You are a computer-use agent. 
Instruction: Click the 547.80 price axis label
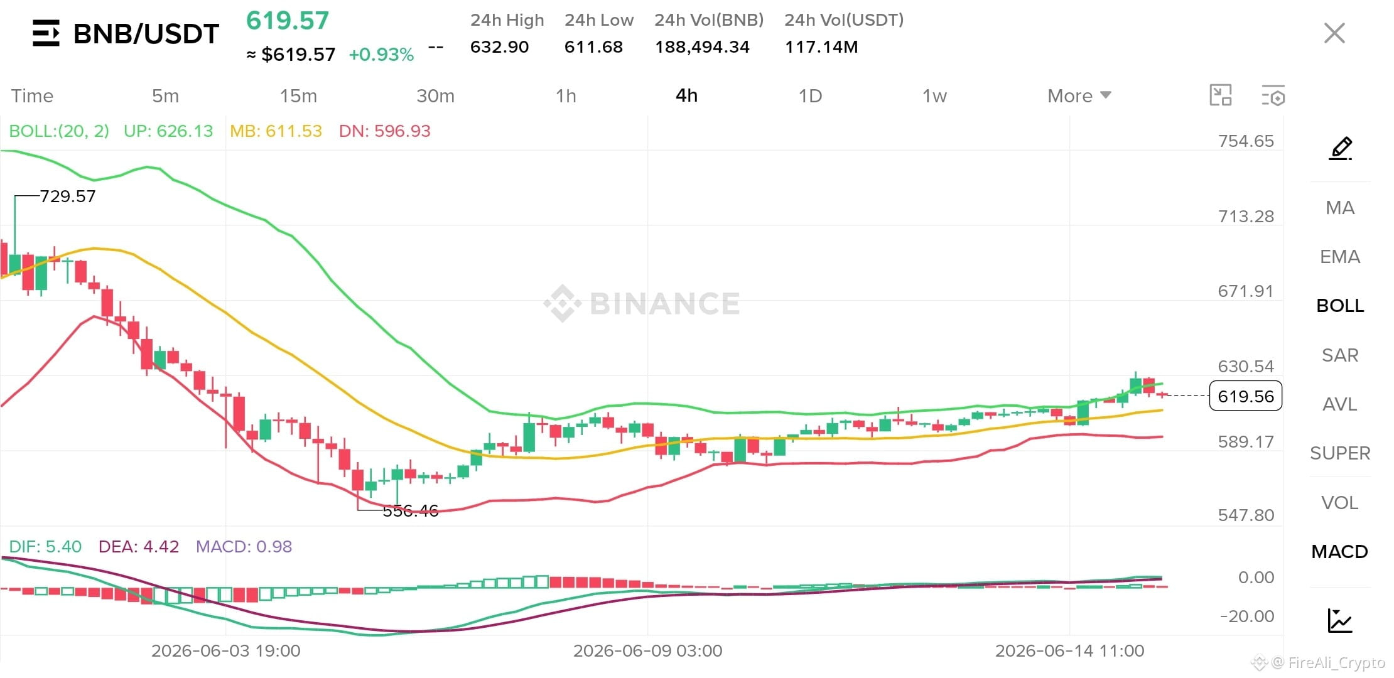pos(1246,515)
